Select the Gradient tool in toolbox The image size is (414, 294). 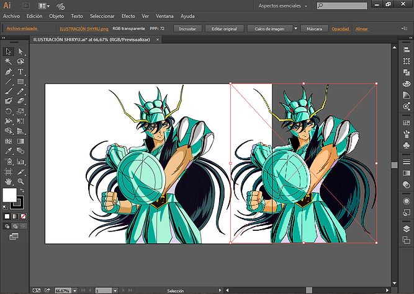click(20, 141)
